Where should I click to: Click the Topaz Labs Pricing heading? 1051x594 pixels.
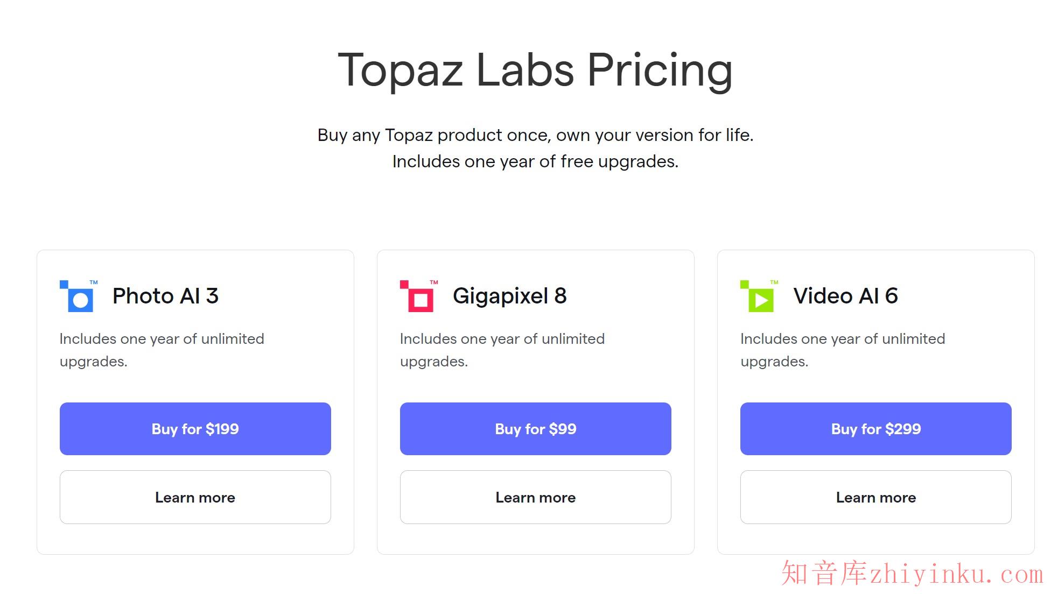point(535,70)
